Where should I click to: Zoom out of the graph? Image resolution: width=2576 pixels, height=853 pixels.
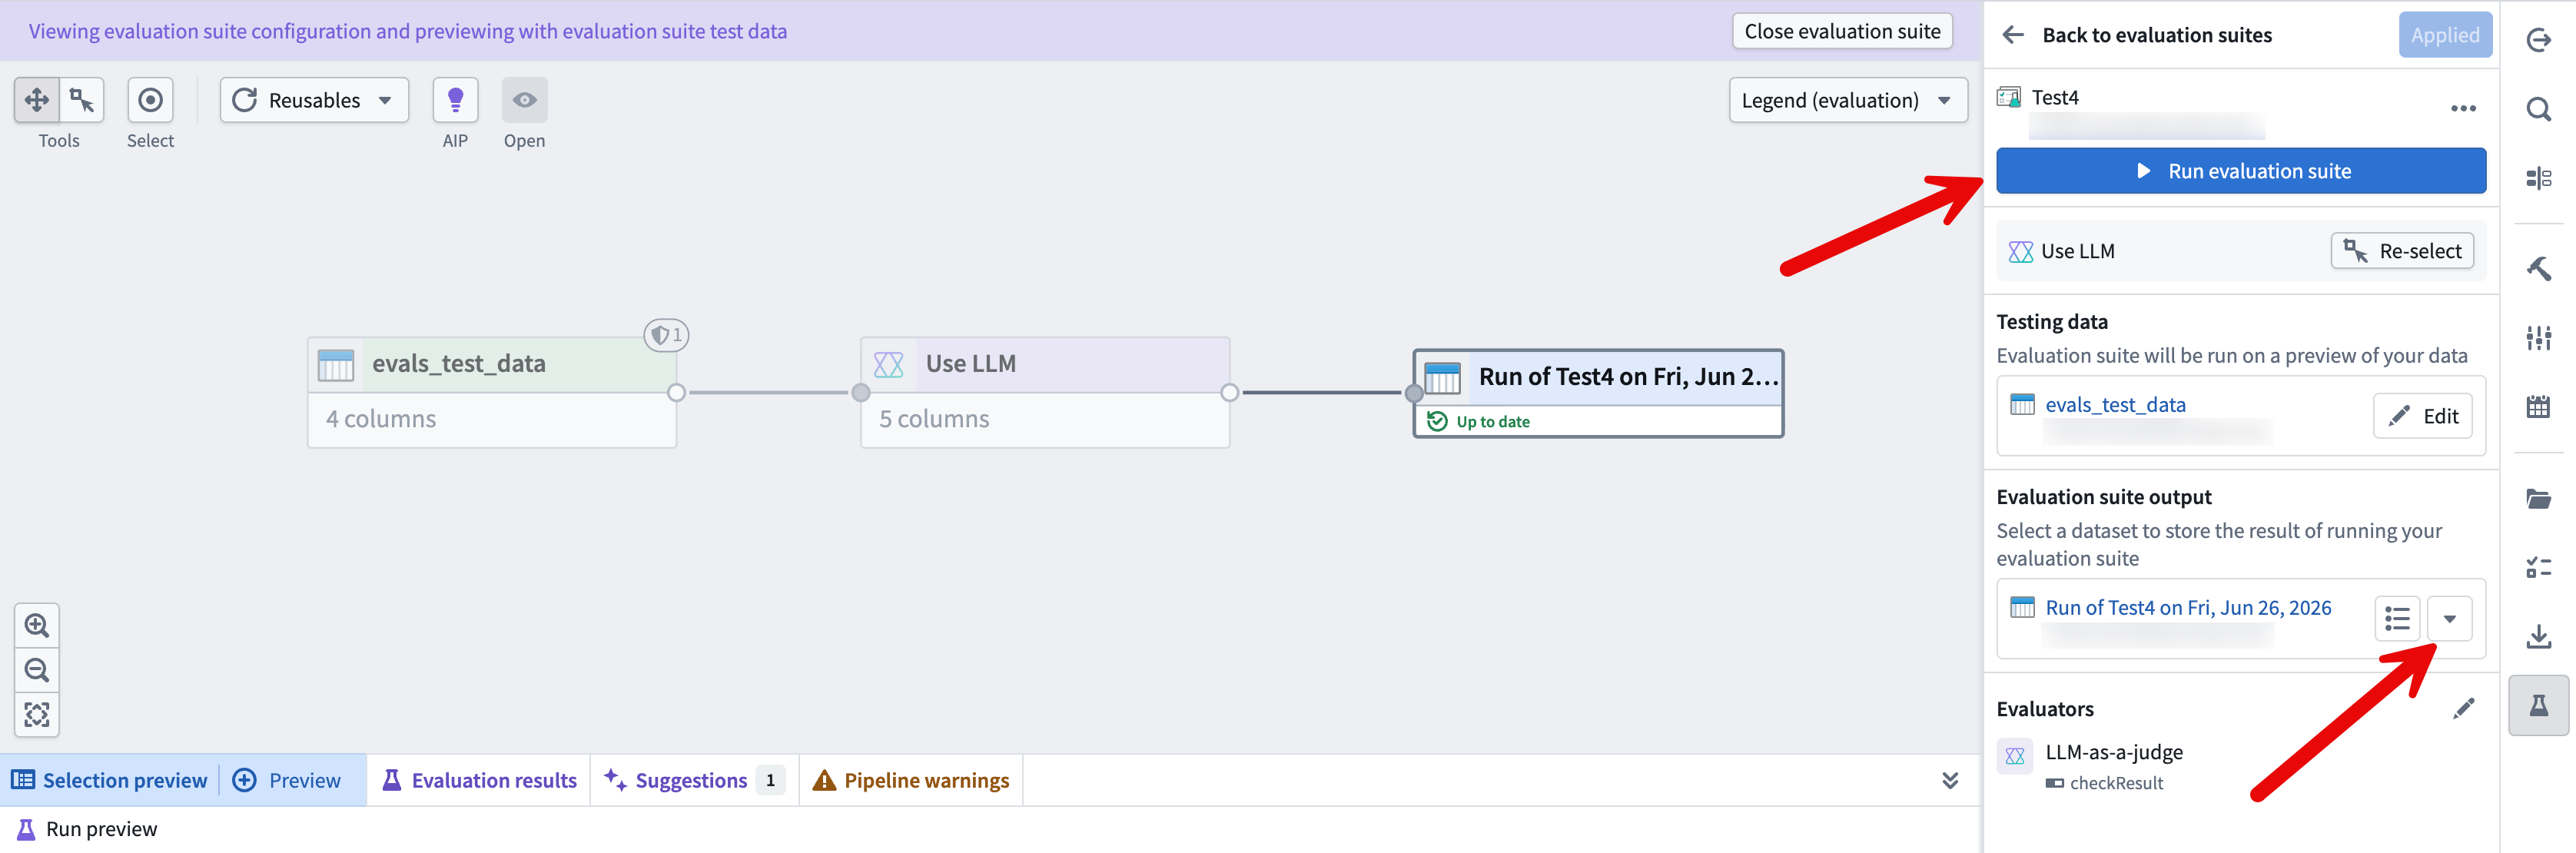coord(37,670)
